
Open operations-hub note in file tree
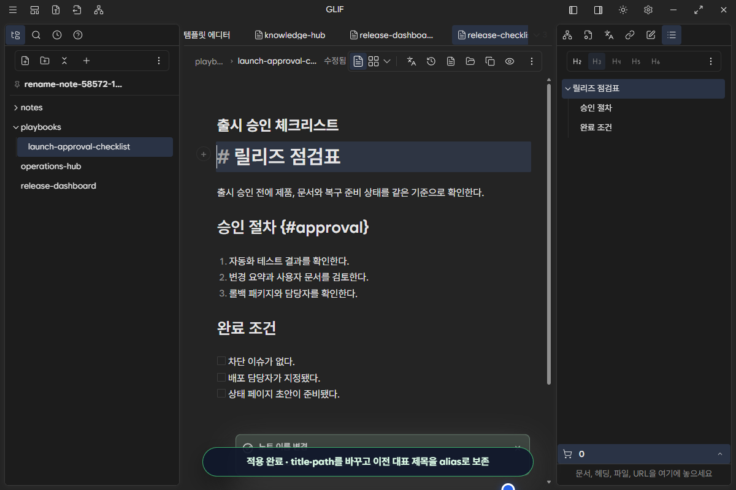click(51, 167)
